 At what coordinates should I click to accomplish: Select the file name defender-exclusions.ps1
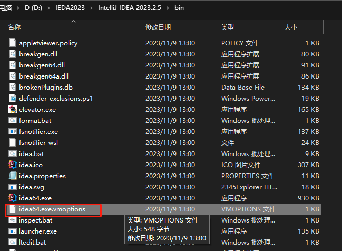coord(56,99)
